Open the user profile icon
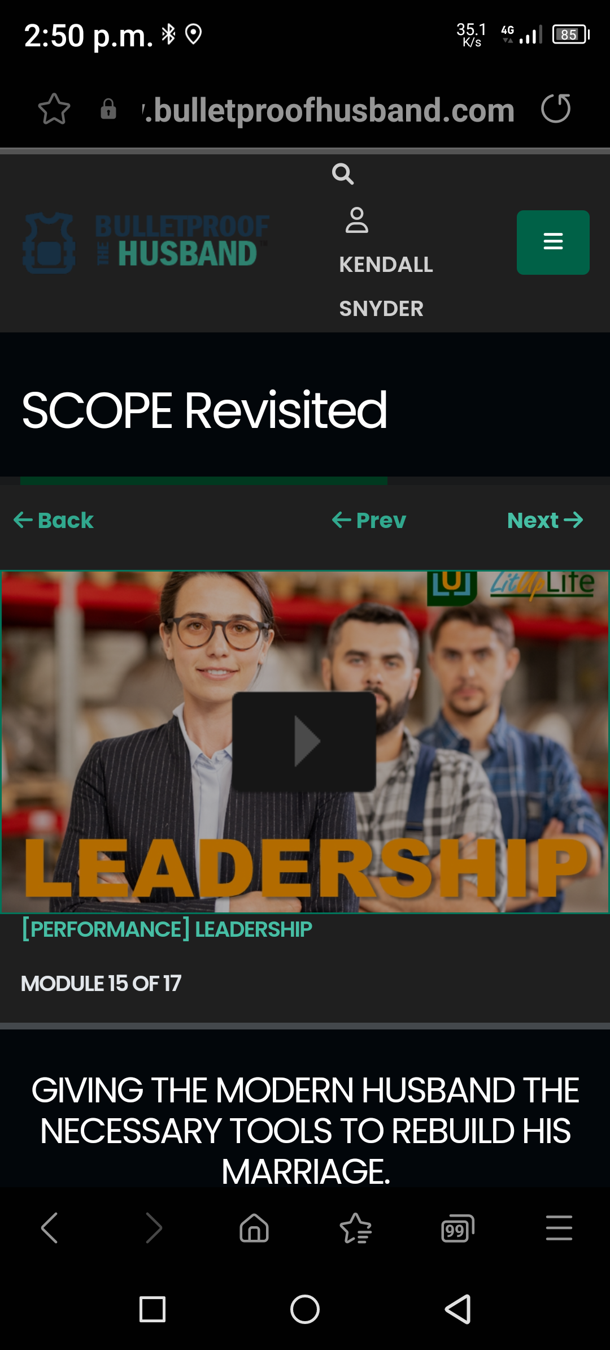Viewport: 610px width, 1350px height. [x=357, y=220]
